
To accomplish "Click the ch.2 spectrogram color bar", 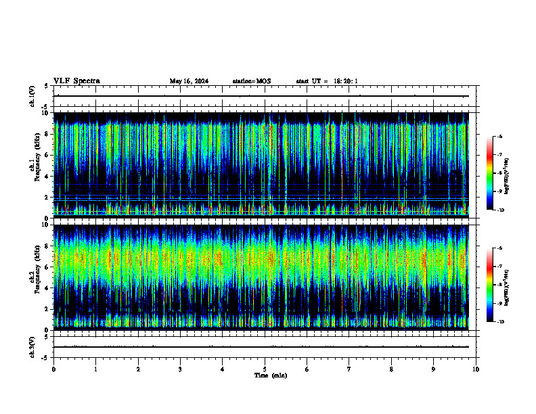I will (489, 285).
